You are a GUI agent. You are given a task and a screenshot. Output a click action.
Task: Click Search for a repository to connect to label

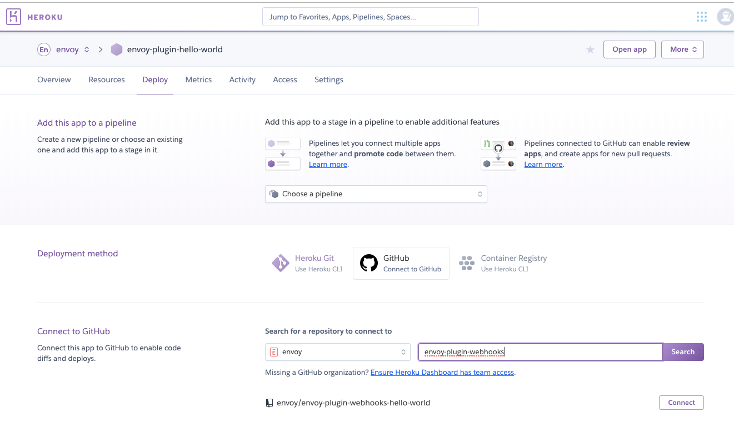coord(328,331)
